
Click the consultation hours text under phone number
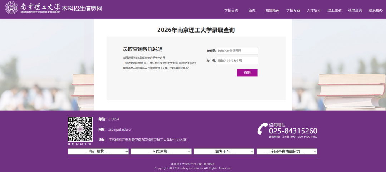tap(293, 137)
